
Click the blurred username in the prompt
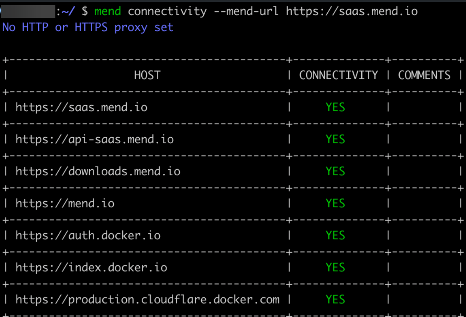click(x=29, y=11)
